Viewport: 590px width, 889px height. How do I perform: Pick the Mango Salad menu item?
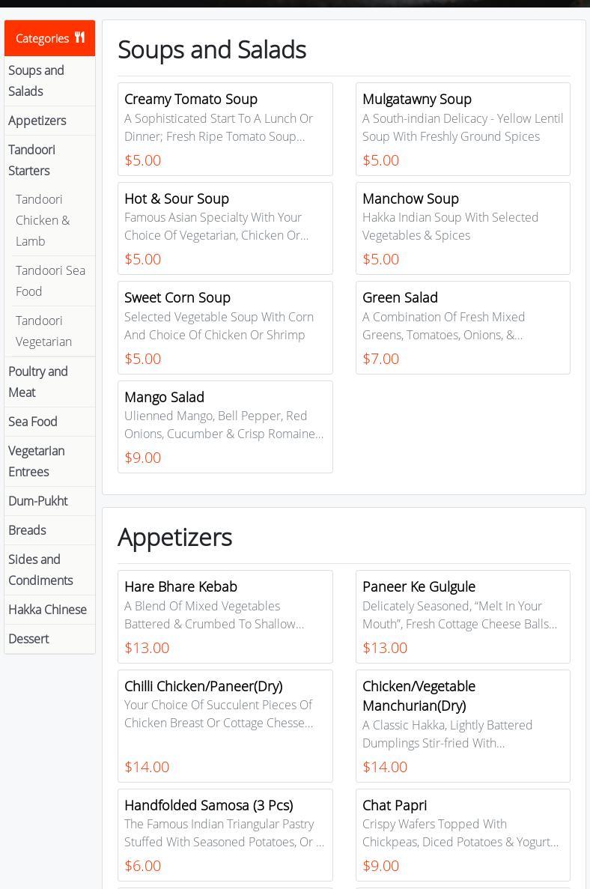[225, 426]
